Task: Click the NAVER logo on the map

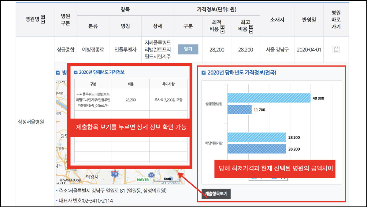Action: point(143,179)
